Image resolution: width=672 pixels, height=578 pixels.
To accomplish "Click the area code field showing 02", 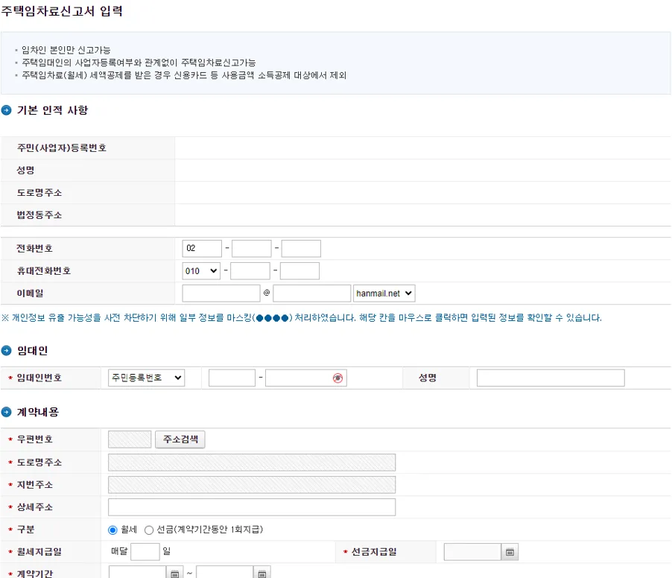I will 202,248.
